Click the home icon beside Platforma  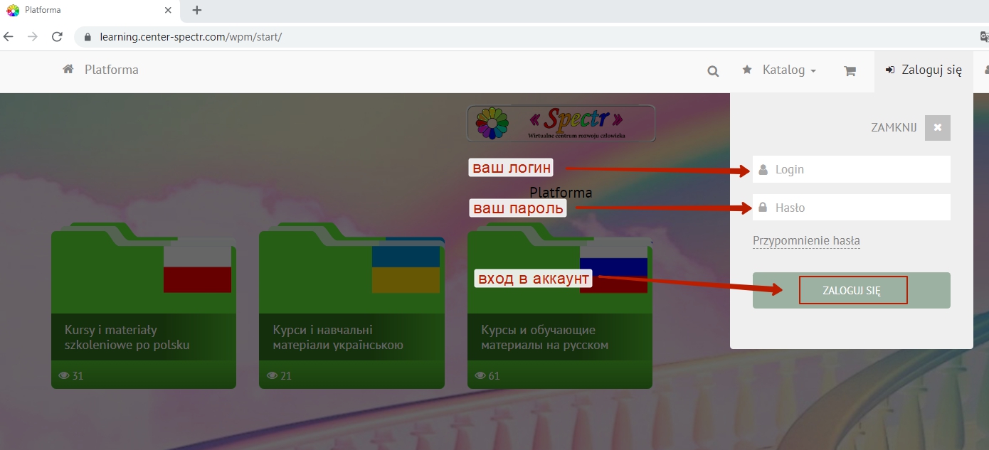(68, 70)
